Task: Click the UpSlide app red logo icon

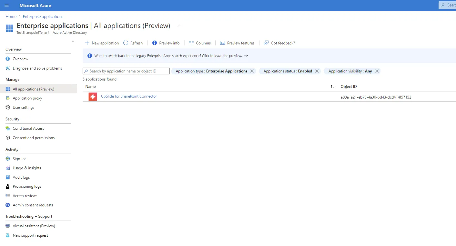Action: [x=93, y=97]
